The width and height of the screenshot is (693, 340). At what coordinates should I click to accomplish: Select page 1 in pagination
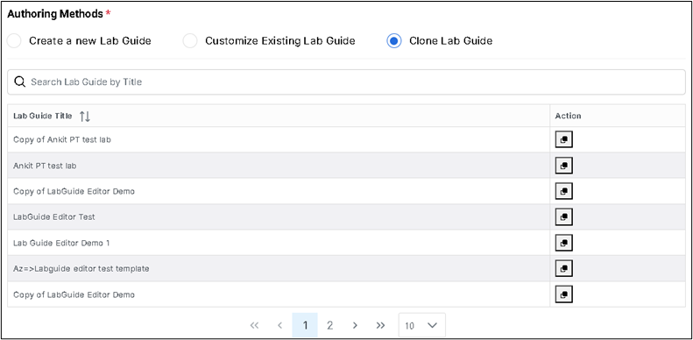[x=305, y=325]
